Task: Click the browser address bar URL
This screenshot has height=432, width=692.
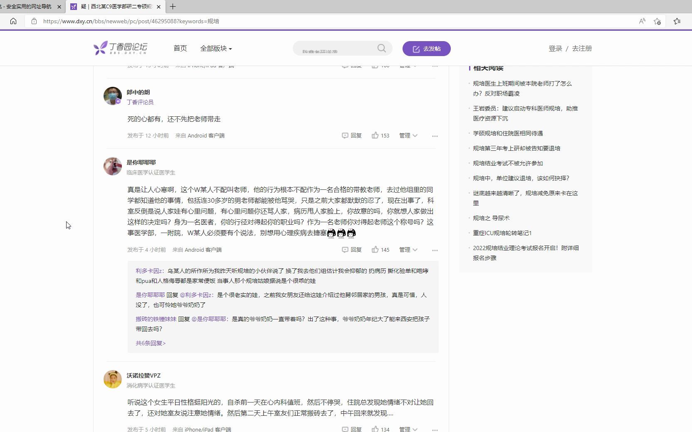Action: pyautogui.click(x=131, y=21)
